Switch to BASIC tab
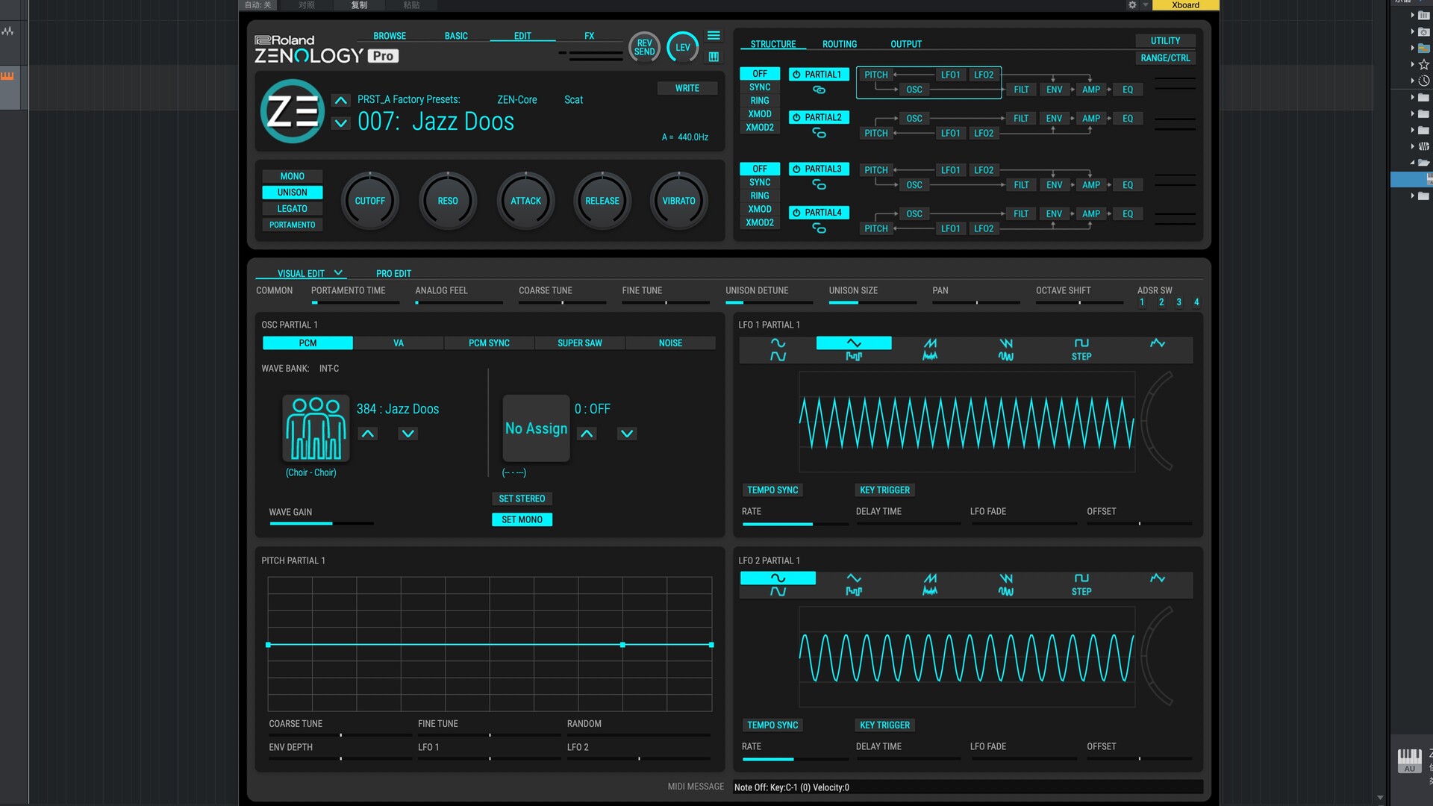Image resolution: width=1433 pixels, height=806 pixels. [x=456, y=36]
